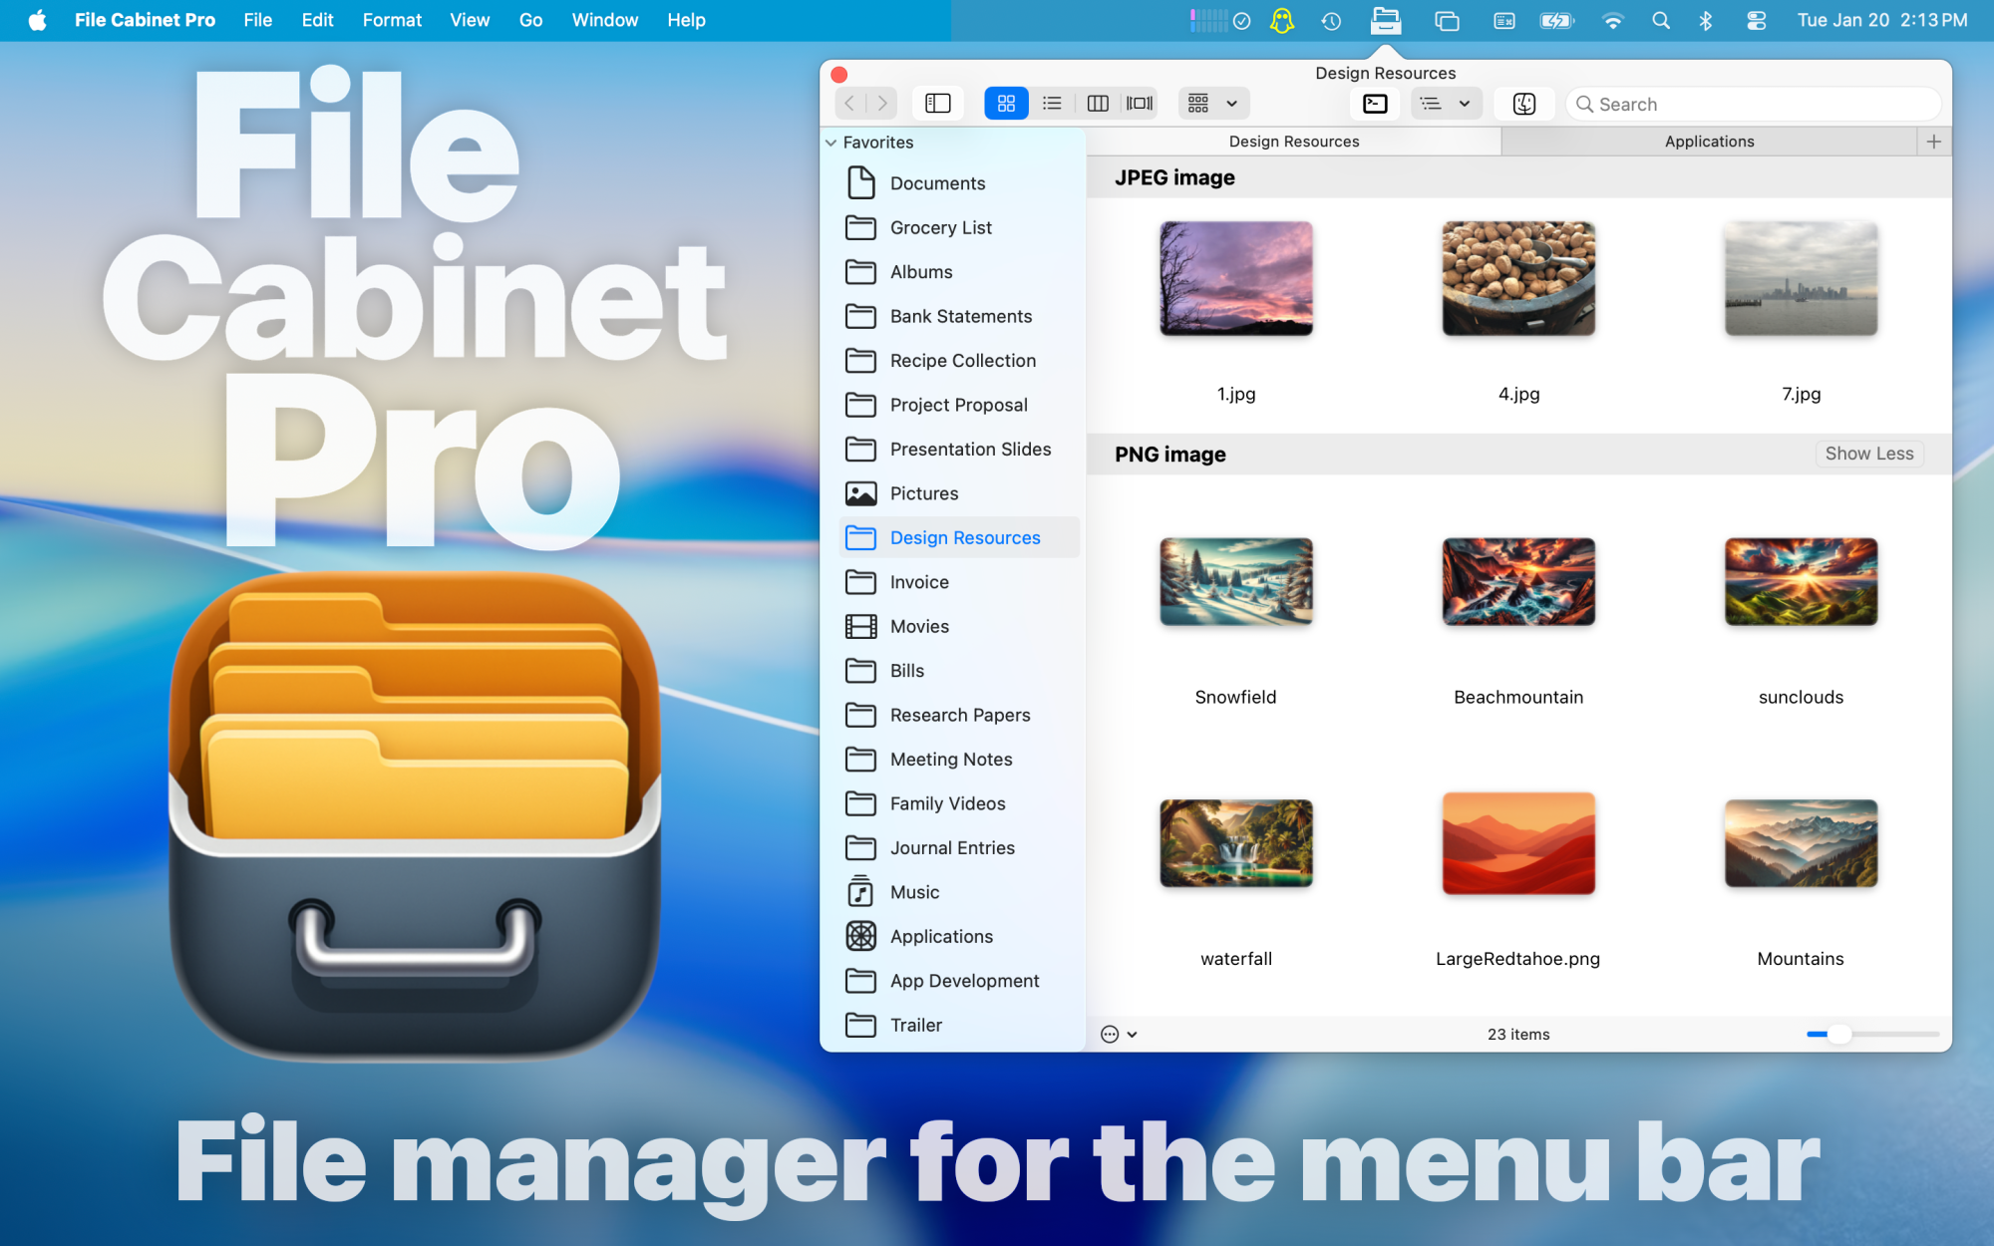Toggle the sidebar visibility button

point(937,103)
